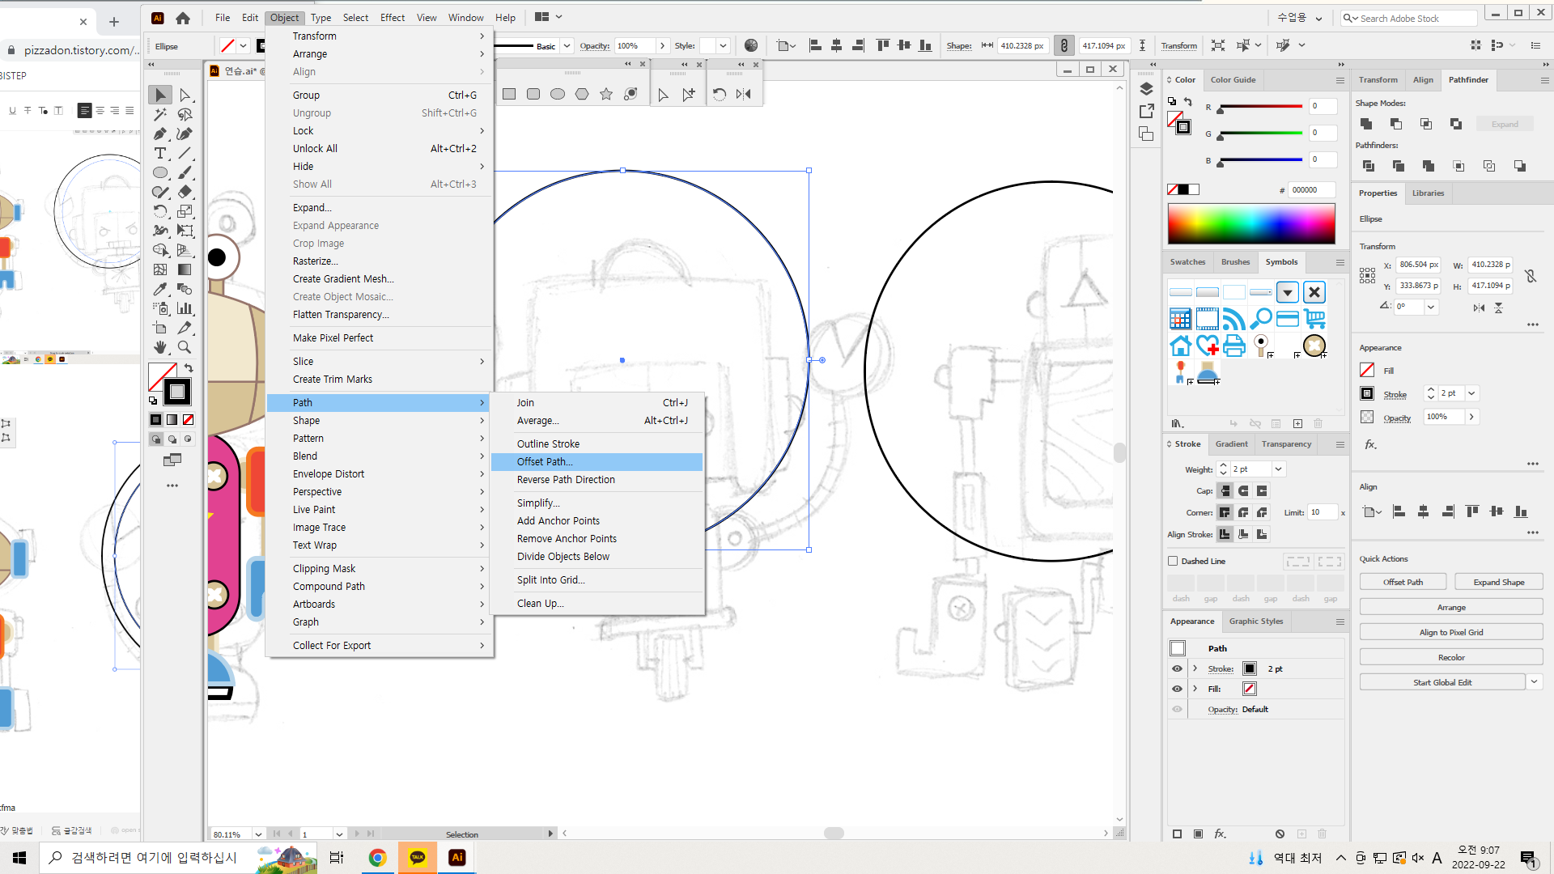Switch to the Gradient tab
Screen dimensions: 1554x874
coord(1231,444)
